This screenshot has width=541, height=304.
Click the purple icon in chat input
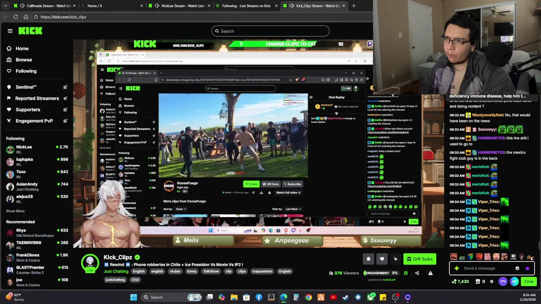527,268
